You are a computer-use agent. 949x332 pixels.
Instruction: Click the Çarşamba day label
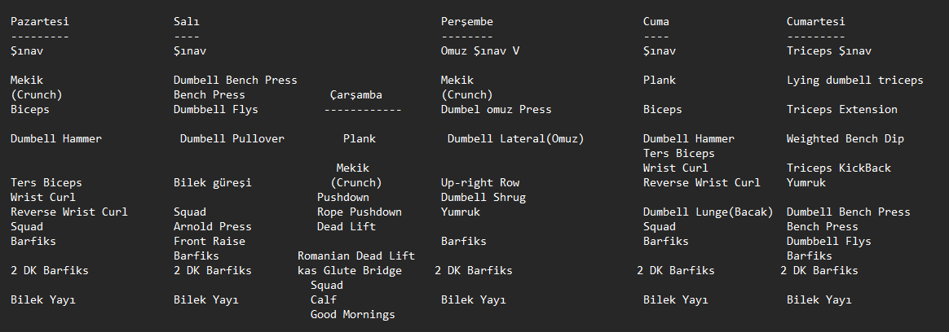click(356, 95)
